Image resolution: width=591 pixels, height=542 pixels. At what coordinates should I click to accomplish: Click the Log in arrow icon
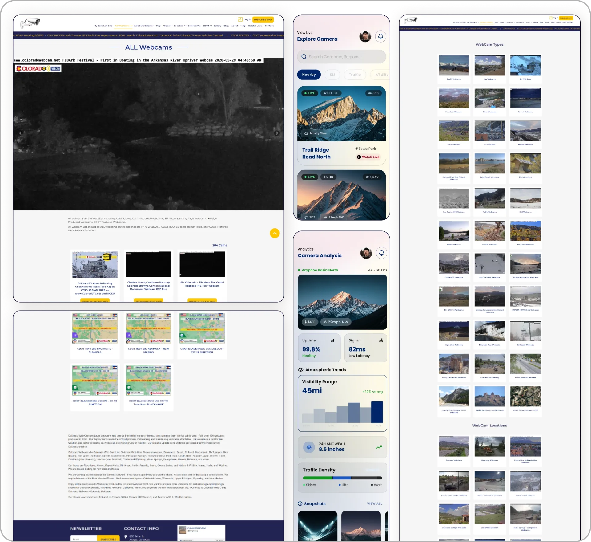coord(240,19)
